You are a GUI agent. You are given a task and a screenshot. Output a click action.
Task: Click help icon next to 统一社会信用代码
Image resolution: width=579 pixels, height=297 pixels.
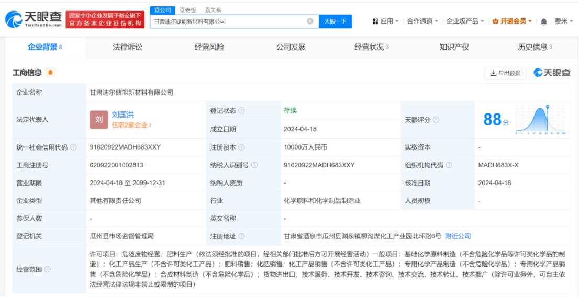click(x=73, y=147)
